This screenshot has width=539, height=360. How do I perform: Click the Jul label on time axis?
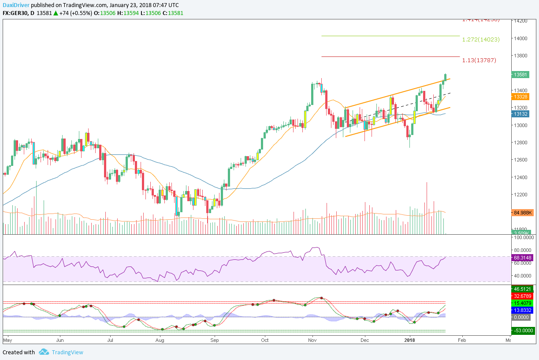[x=110, y=340]
